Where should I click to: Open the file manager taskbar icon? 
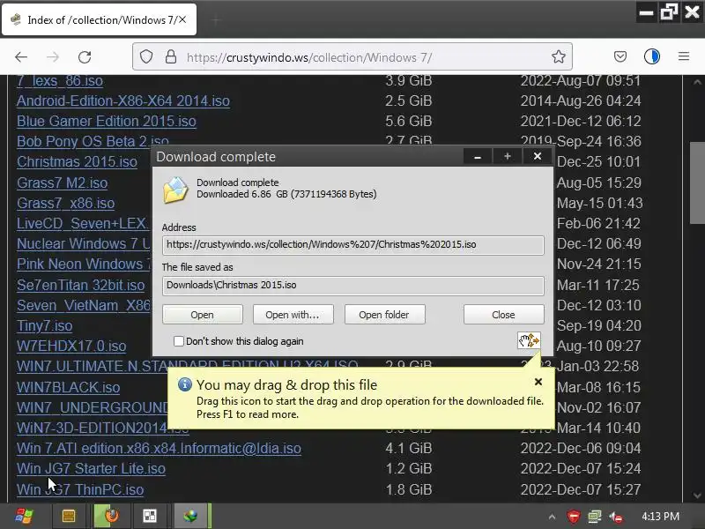[69, 516]
